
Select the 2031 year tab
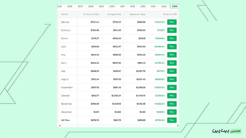coord(122,6)
